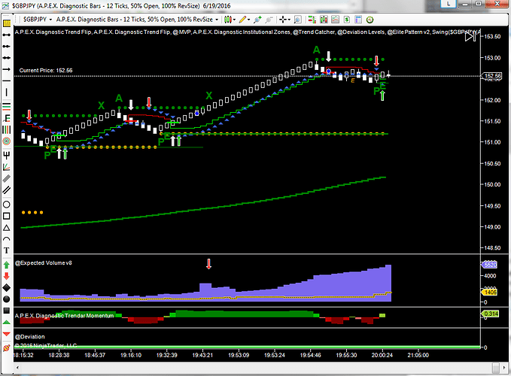Select the Triangle drawing tool
Image resolution: width=511 pixels, height=376 pixels.
pyautogui.click(x=6, y=228)
